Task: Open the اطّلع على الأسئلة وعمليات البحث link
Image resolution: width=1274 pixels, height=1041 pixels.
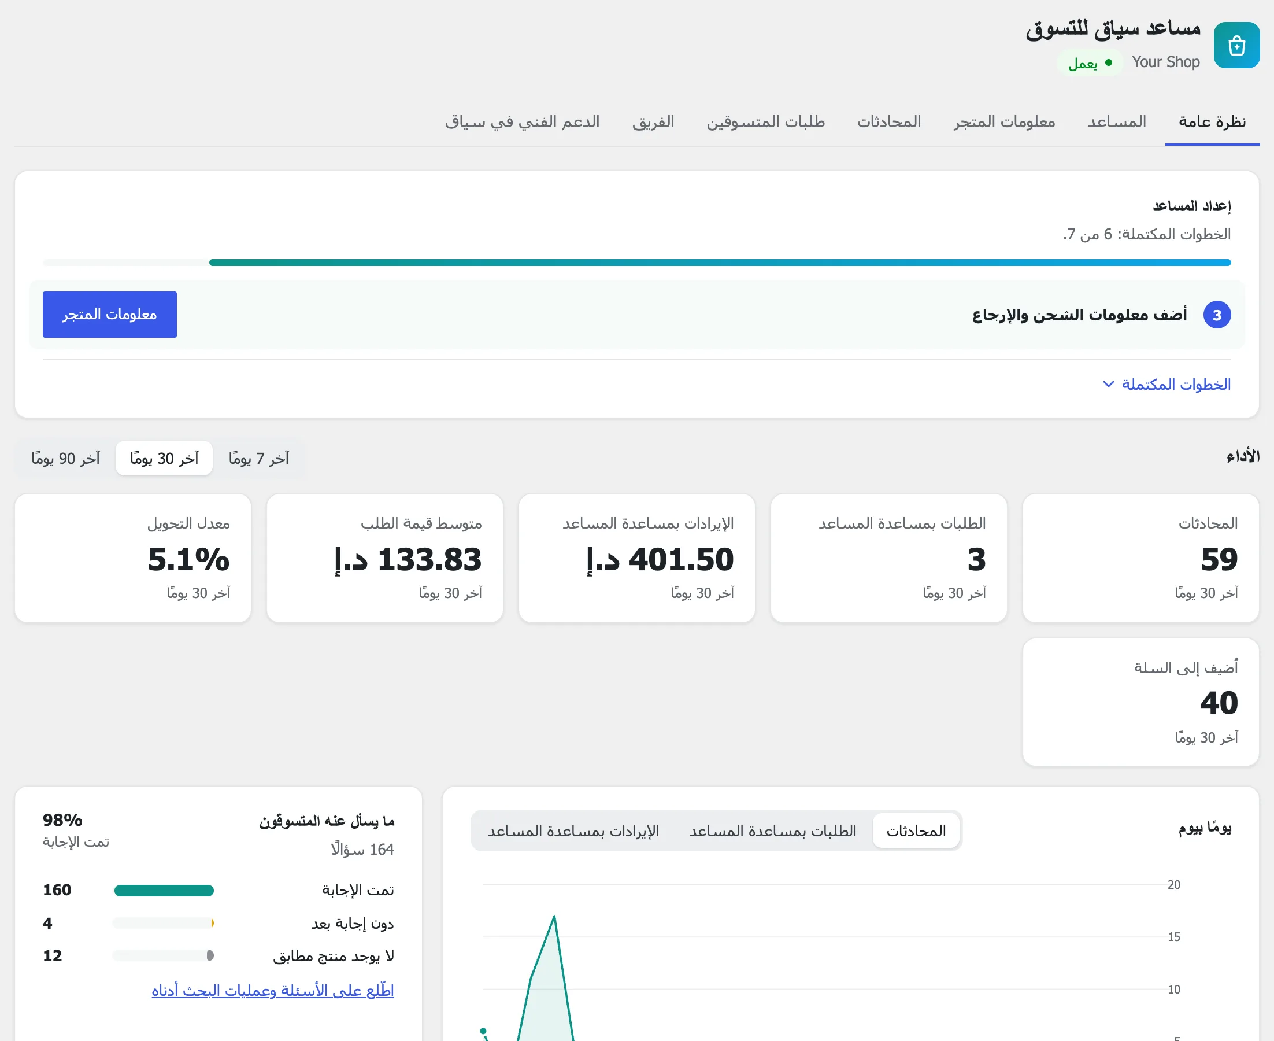Action: tap(273, 990)
